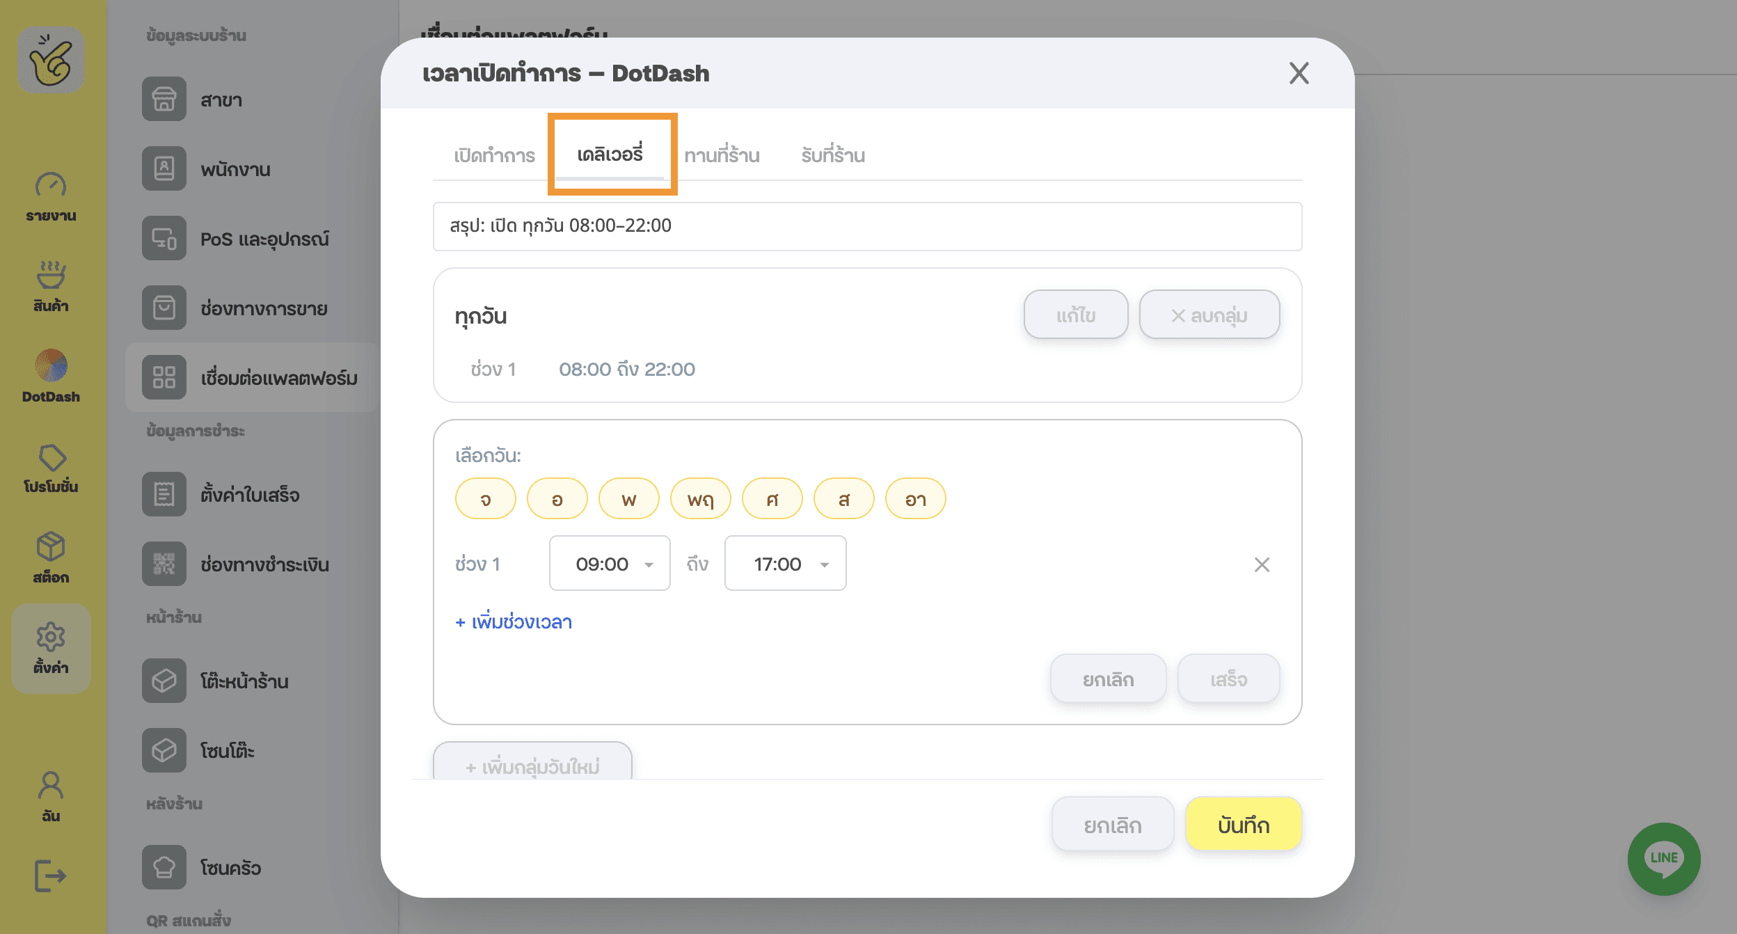
Task: Toggle Monday (จ) day chip
Action: (486, 499)
